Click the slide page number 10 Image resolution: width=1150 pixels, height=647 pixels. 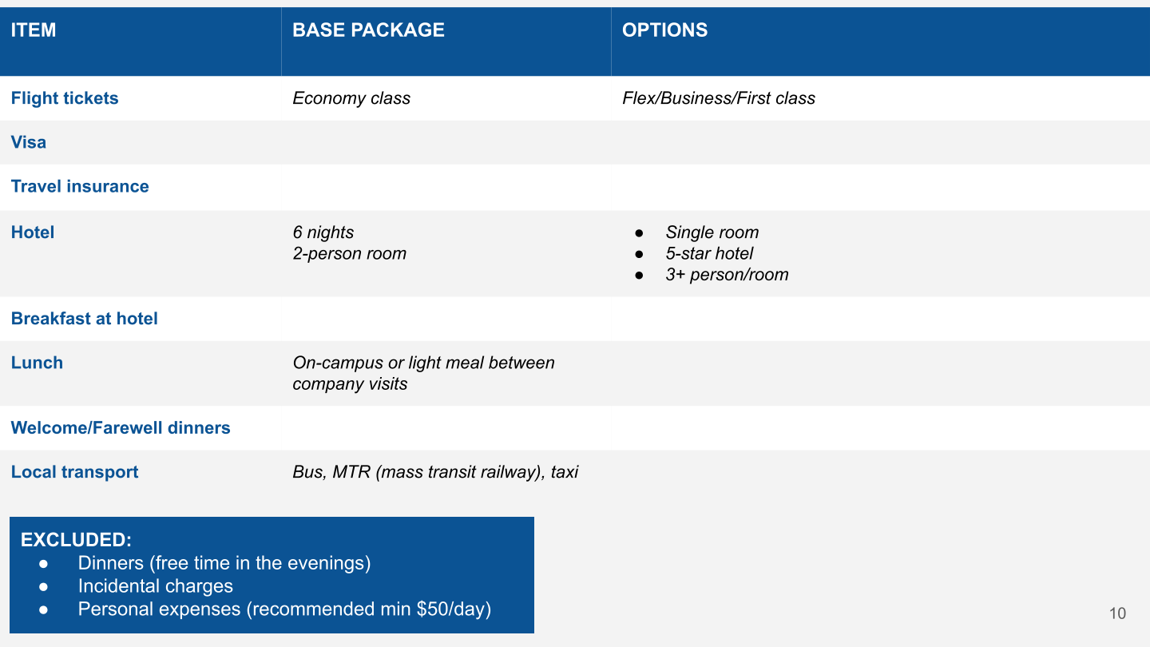(1117, 613)
